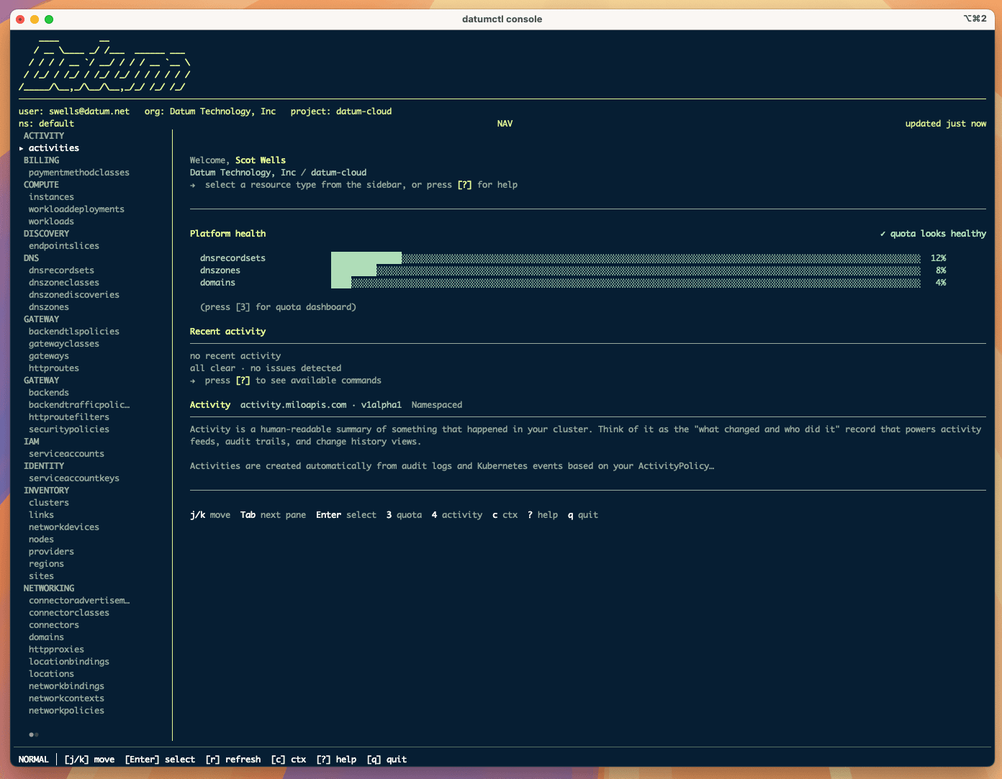Click the [?] help hint in welcome text
This screenshot has width=1002, height=779.
coord(464,185)
